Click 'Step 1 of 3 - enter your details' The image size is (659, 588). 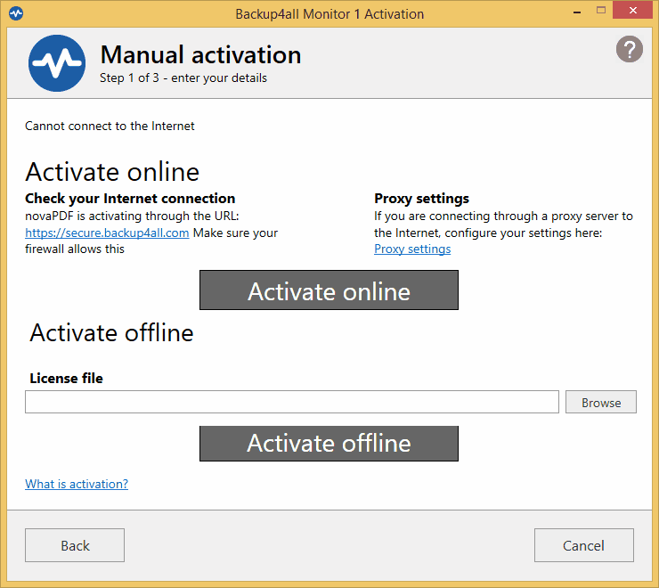coord(183,78)
